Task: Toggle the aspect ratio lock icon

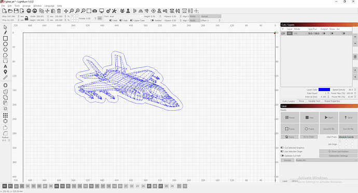Action: point(26,18)
